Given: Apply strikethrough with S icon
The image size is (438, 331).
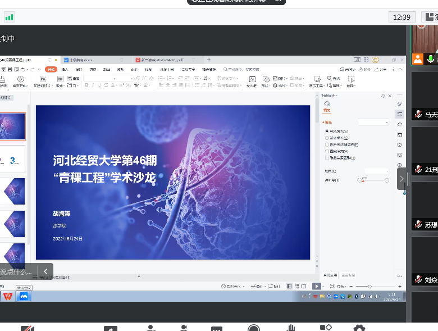Looking at the screenshot, I should pos(106,85).
